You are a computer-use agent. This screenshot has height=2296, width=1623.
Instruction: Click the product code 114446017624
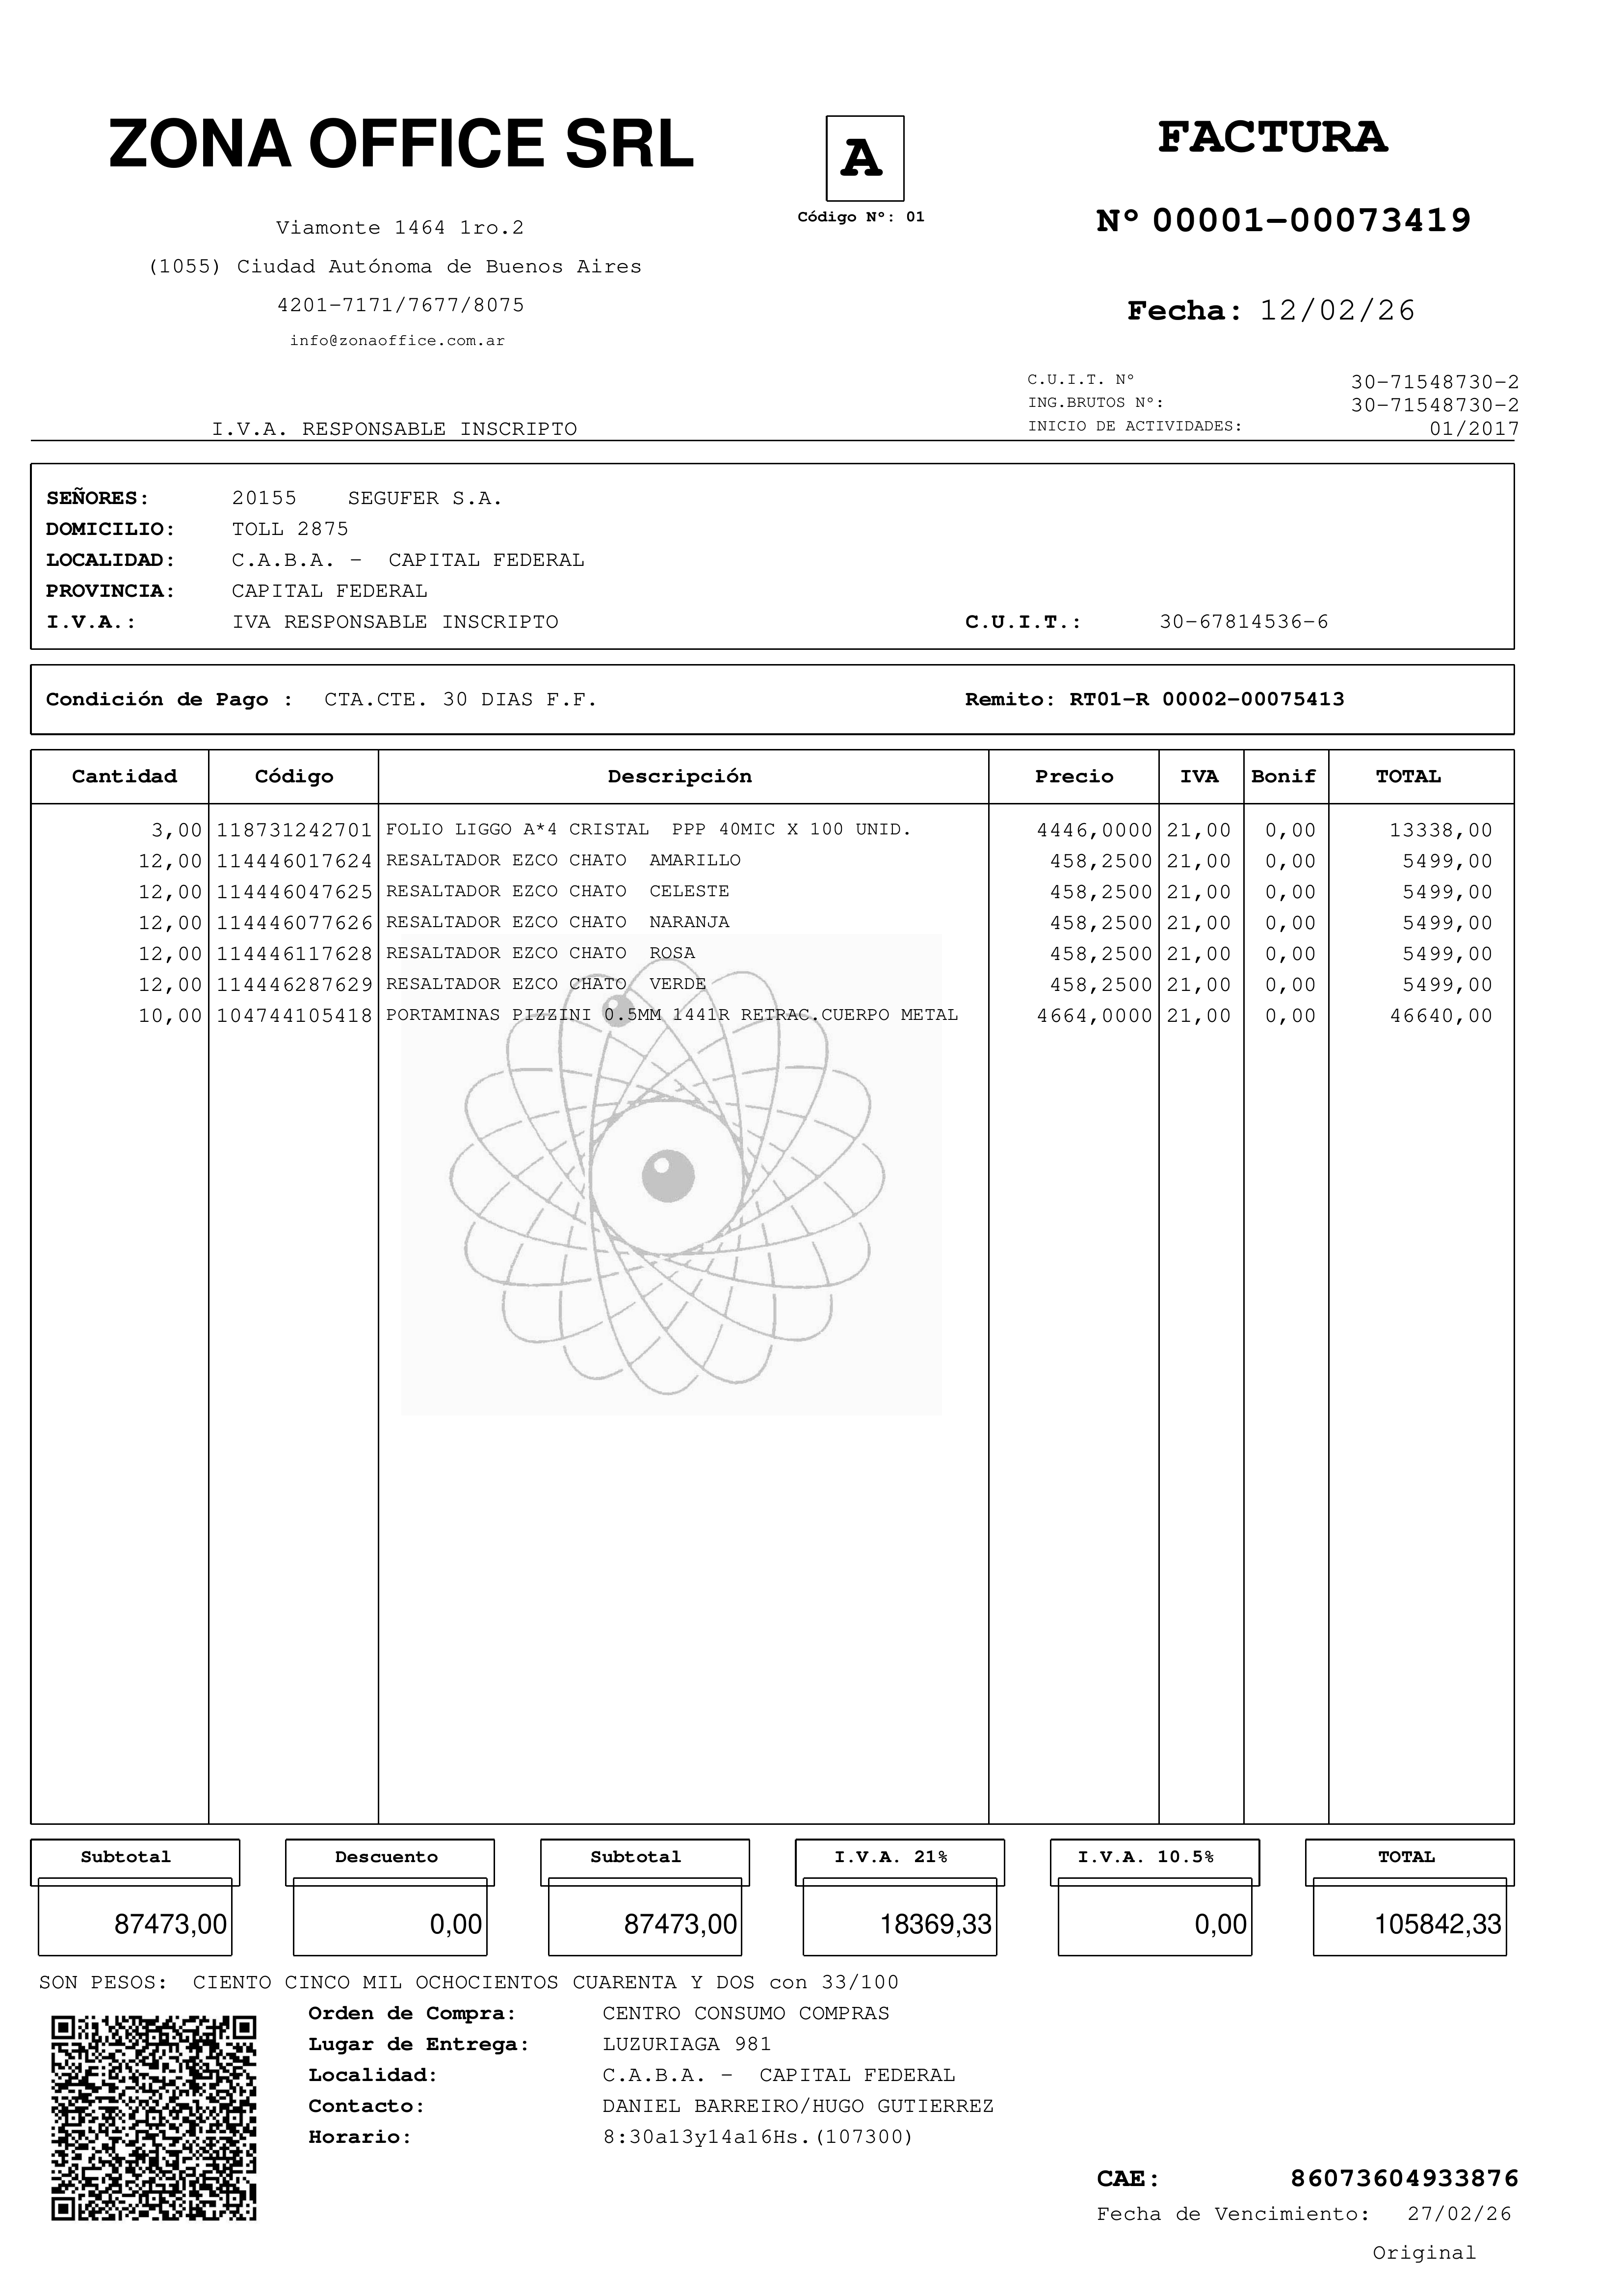(x=294, y=861)
